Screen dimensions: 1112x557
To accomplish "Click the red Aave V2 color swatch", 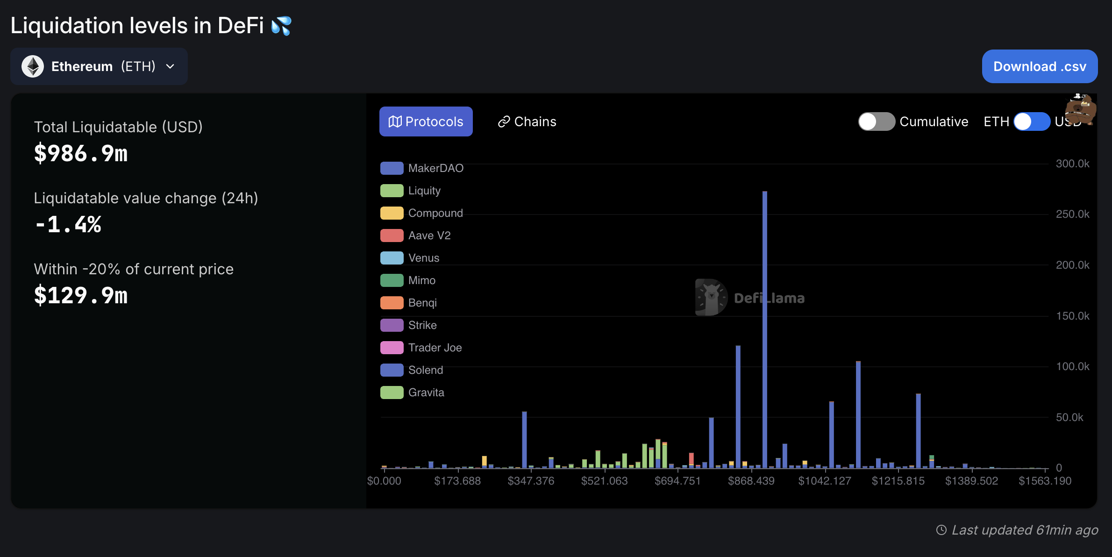I will [x=392, y=236].
